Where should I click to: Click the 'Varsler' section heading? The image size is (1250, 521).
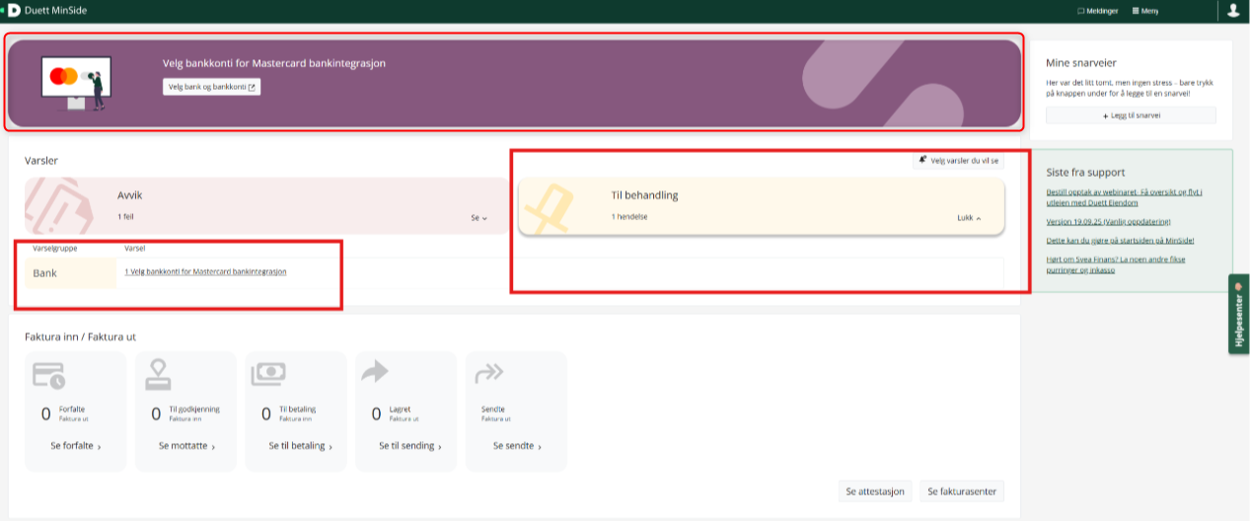(x=41, y=160)
